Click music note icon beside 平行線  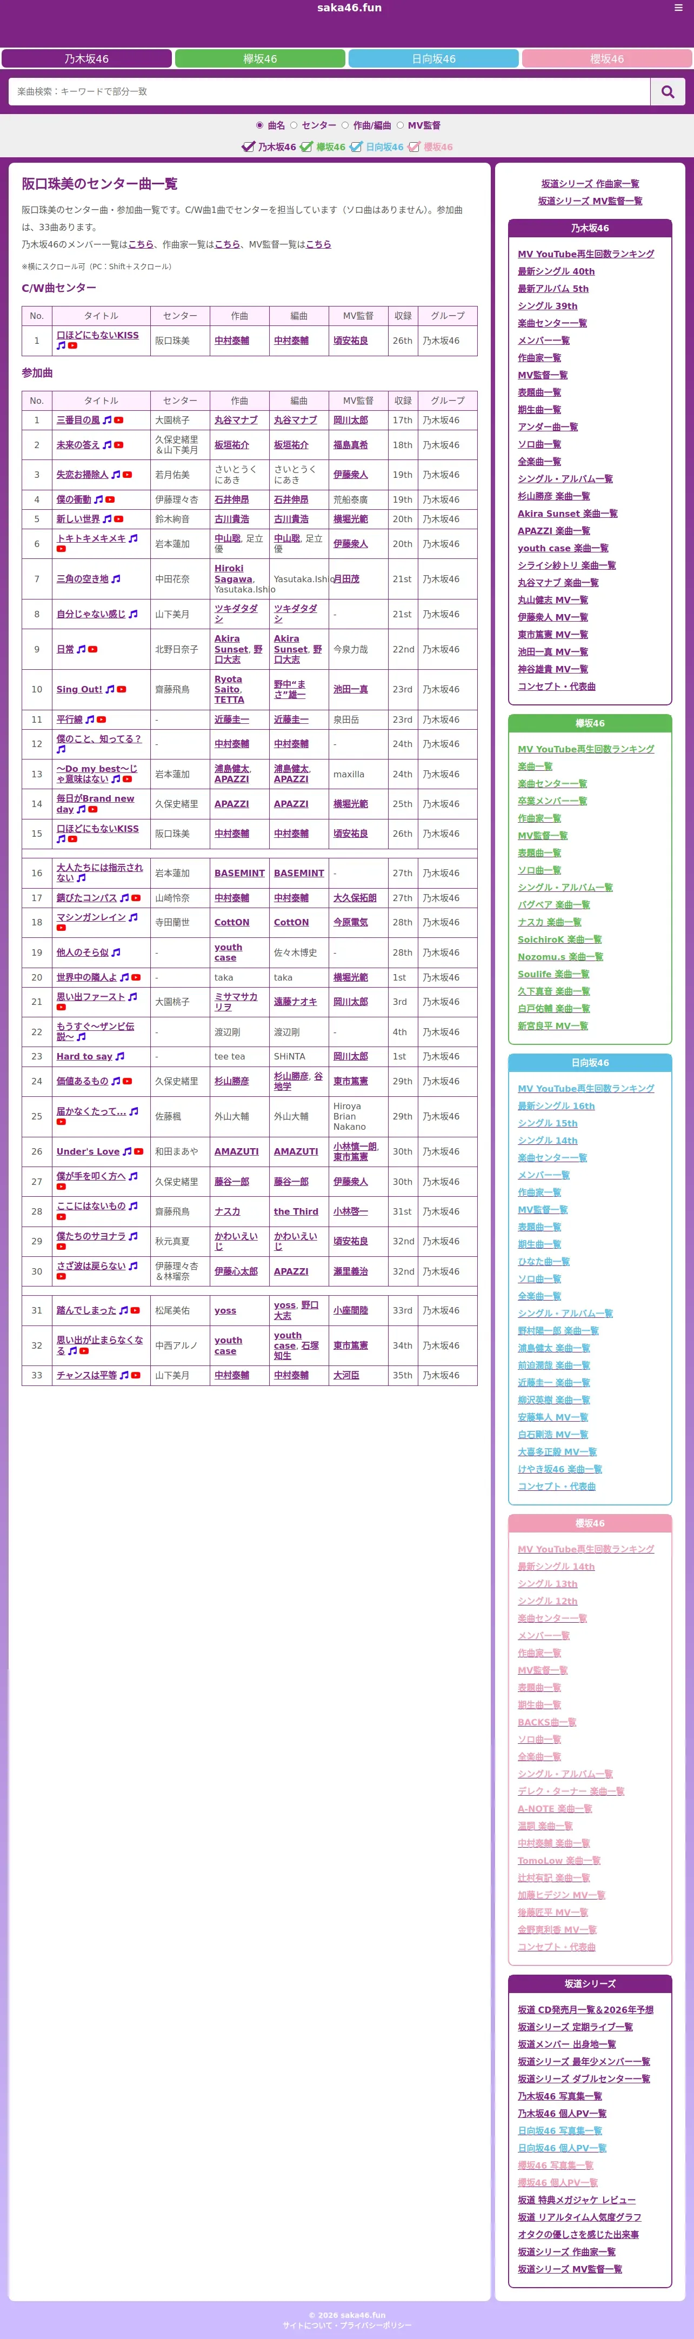90,720
